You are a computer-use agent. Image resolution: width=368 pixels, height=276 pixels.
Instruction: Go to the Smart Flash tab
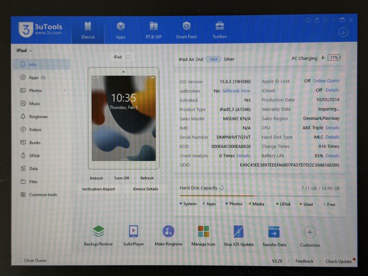187,30
